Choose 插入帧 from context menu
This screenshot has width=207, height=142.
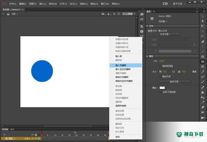(x=126, y=56)
